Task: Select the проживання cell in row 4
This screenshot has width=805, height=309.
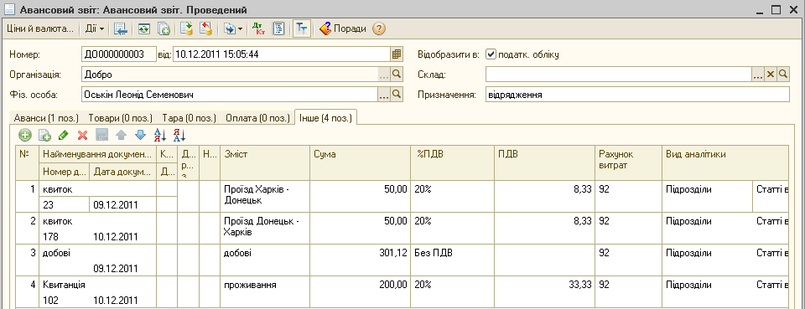Action: pyautogui.click(x=265, y=291)
